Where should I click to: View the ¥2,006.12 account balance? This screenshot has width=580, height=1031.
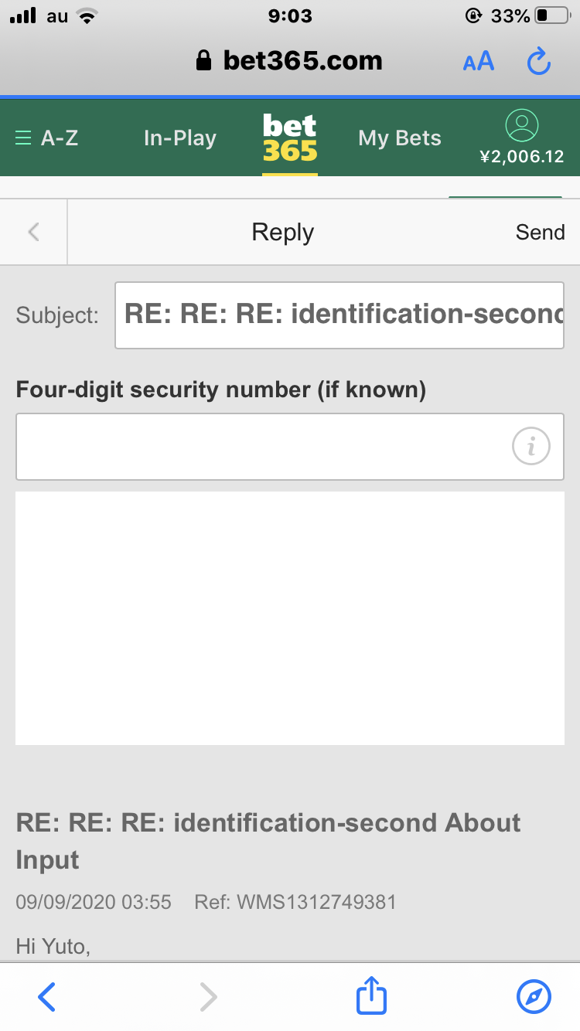[522, 157]
